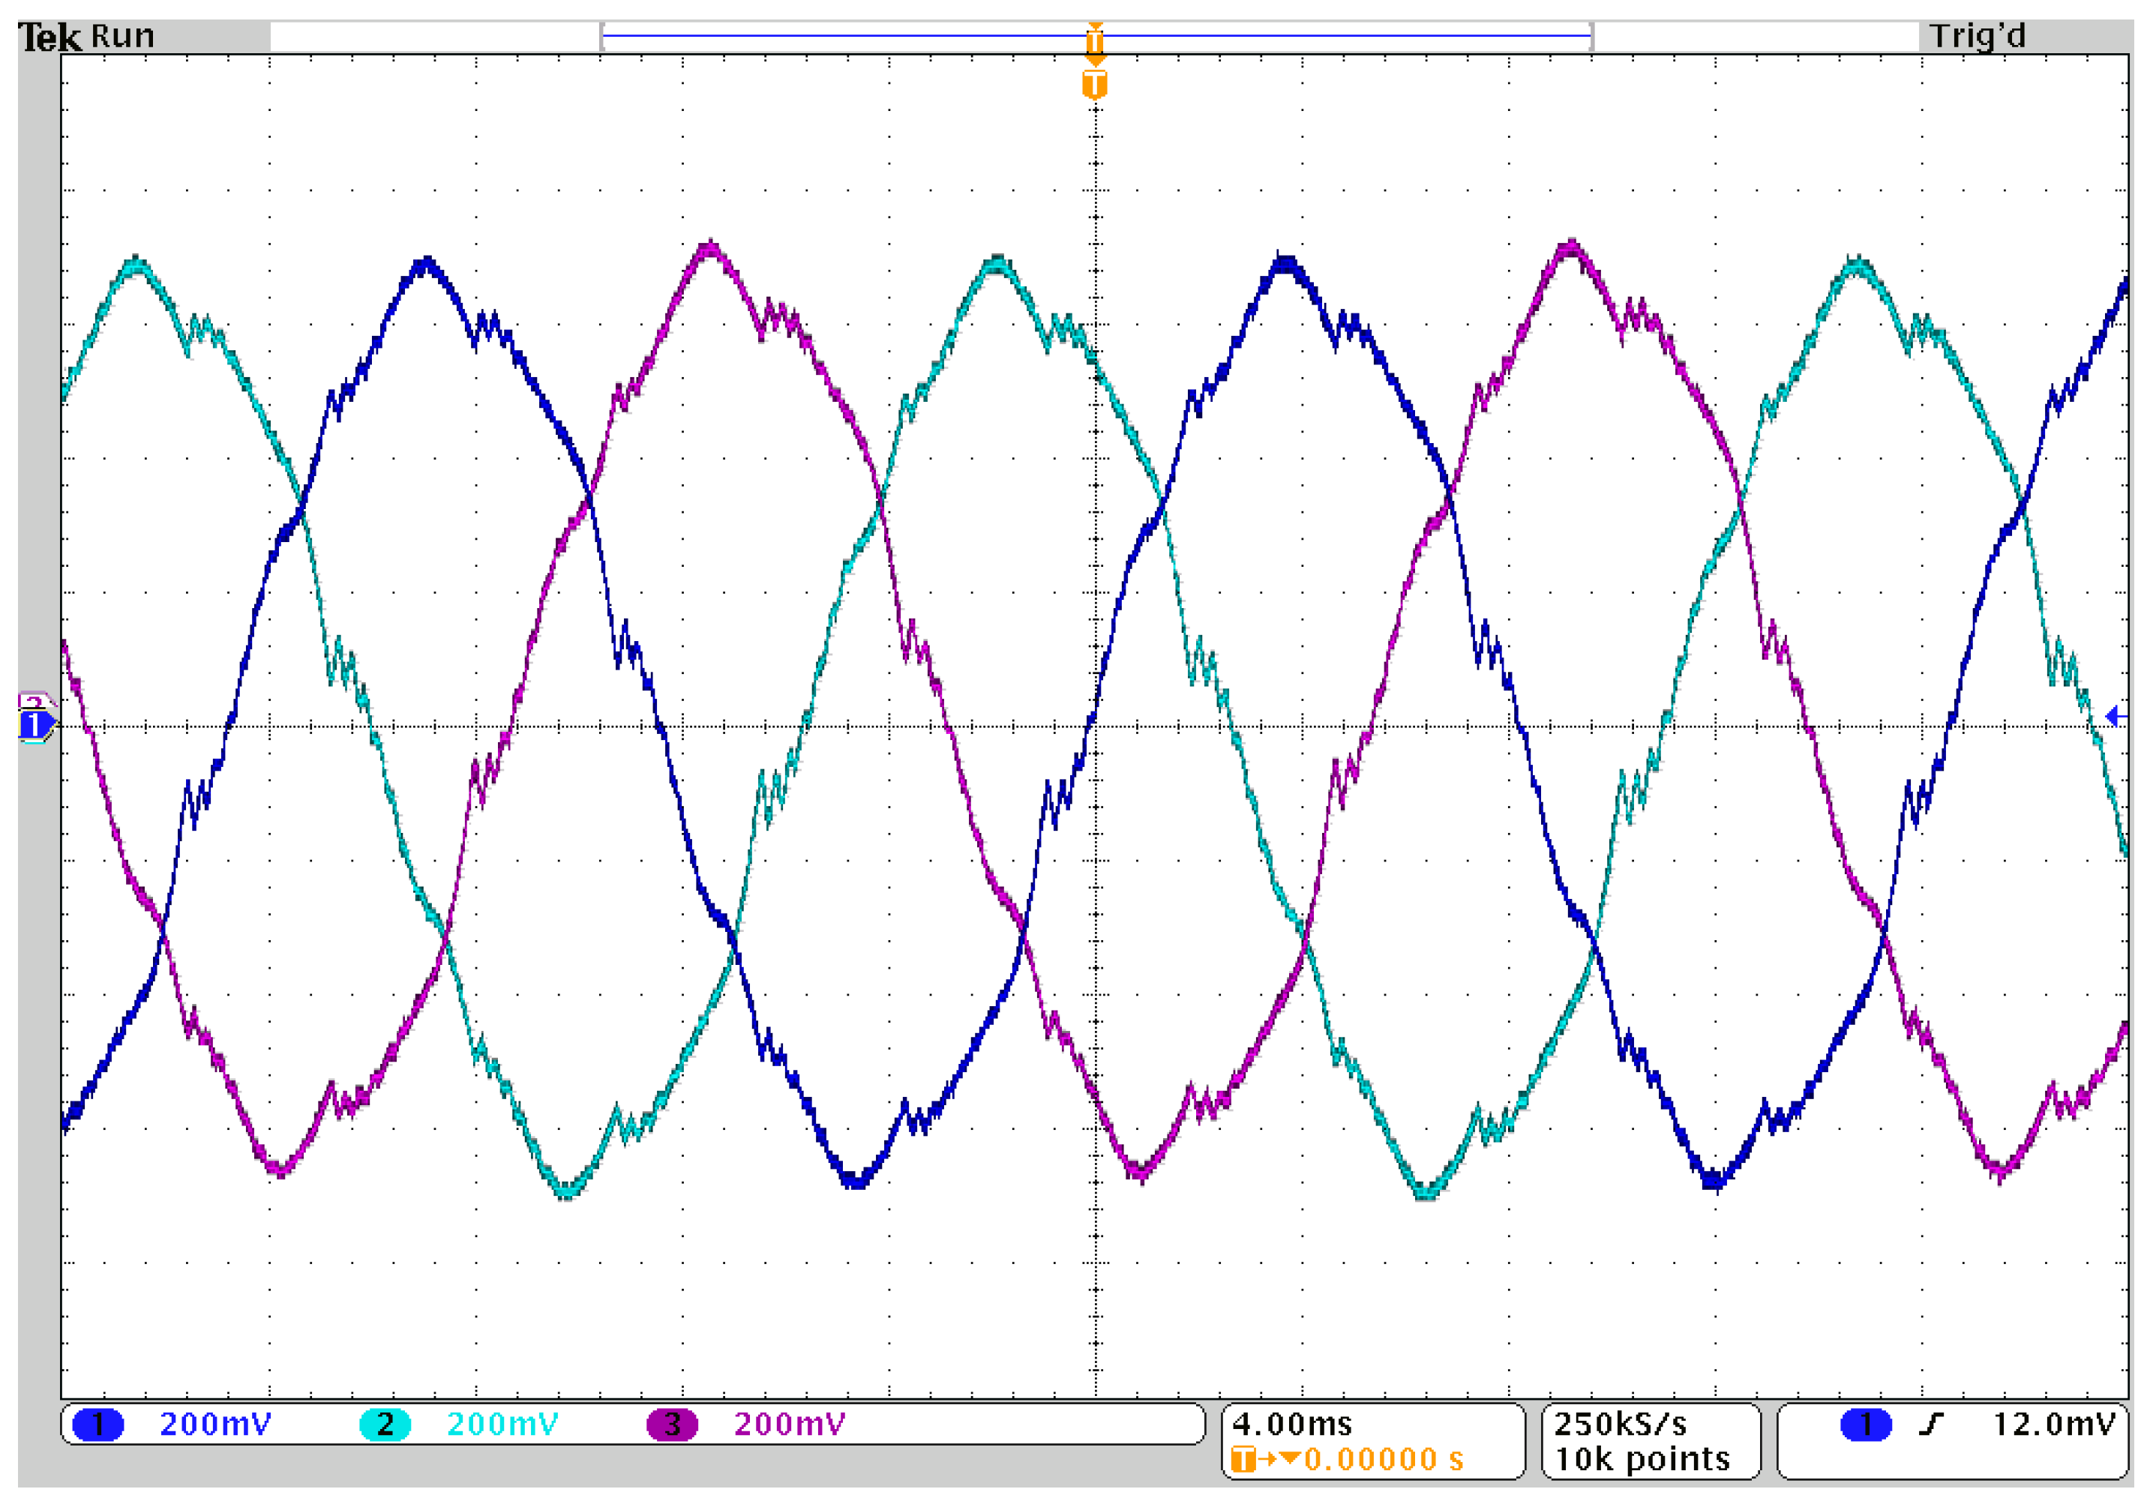Click the channel 2 cyan badge
The image size is (2147, 1501).
384,1425
